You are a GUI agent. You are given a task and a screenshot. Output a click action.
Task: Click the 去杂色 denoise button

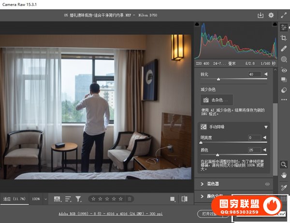coord(217,100)
